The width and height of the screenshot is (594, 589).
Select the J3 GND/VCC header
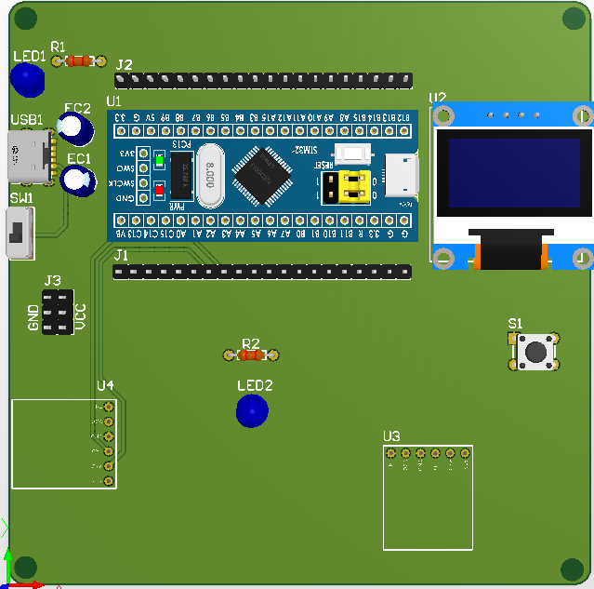pyautogui.click(x=57, y=312)
